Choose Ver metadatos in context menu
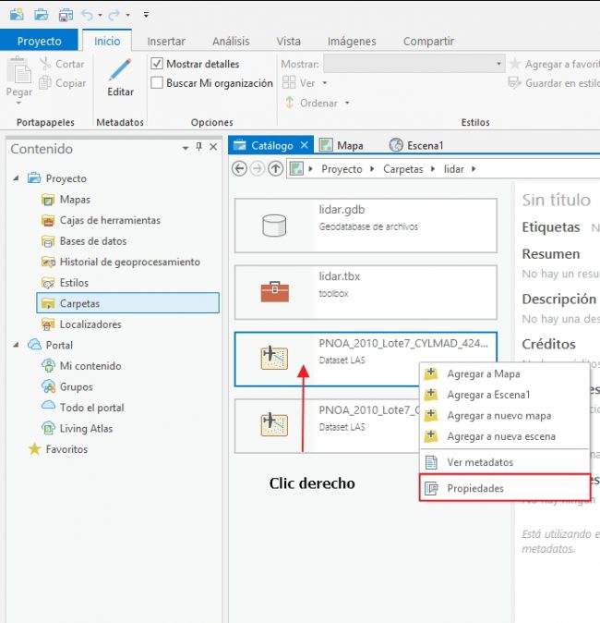The image size is (600, 623). [504, 462]
